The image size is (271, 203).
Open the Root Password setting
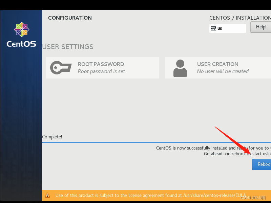(103, 68)
